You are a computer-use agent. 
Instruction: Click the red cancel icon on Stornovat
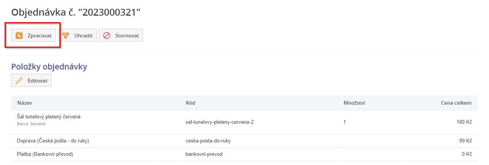[107, 36]
